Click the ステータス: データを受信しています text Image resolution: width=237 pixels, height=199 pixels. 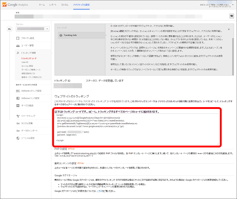tap(105, 81)
